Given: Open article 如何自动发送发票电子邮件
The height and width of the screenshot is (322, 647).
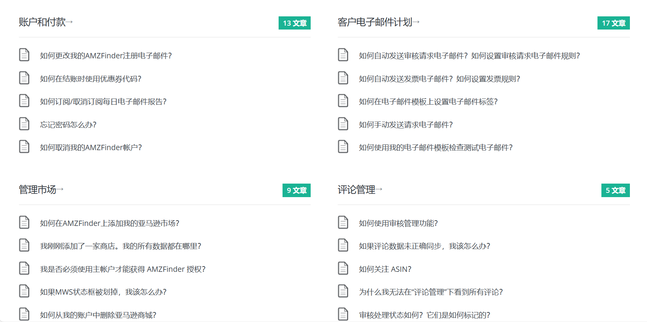Looking at the screenshot, I should point(439,79).
